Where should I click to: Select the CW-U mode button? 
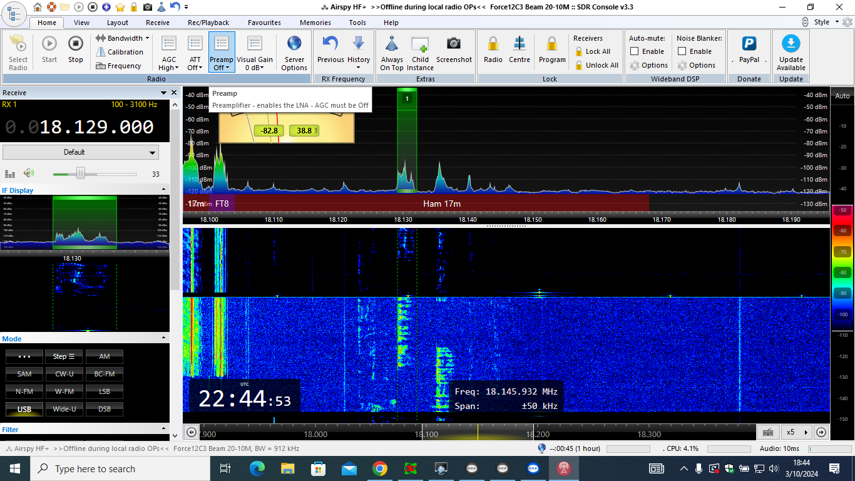64,374
